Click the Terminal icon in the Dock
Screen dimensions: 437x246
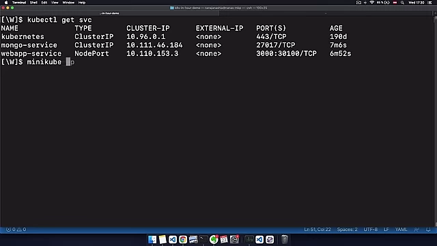(203, 239)
